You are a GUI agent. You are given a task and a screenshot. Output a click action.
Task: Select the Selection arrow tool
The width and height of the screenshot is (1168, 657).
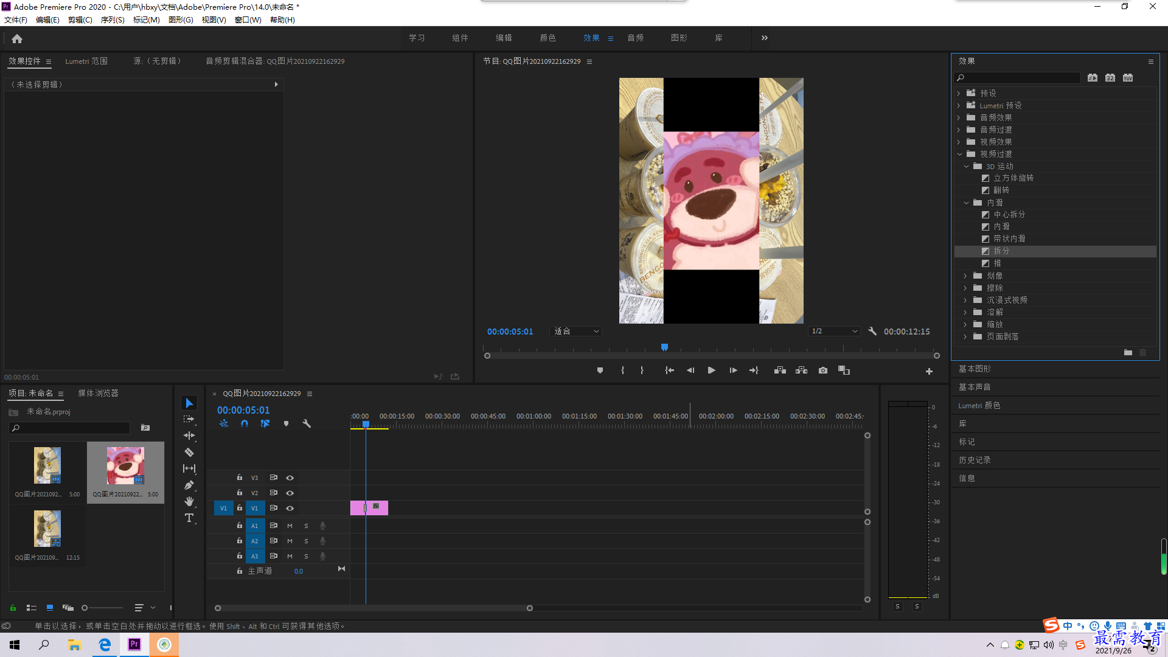(189, 403)
